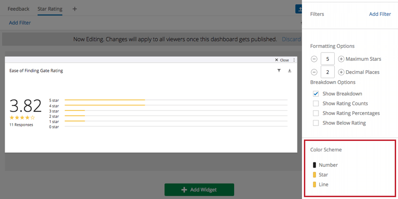This screenshot has height=199, width=398.
Task: Open the Star color swatch
Action: (315, 175)
